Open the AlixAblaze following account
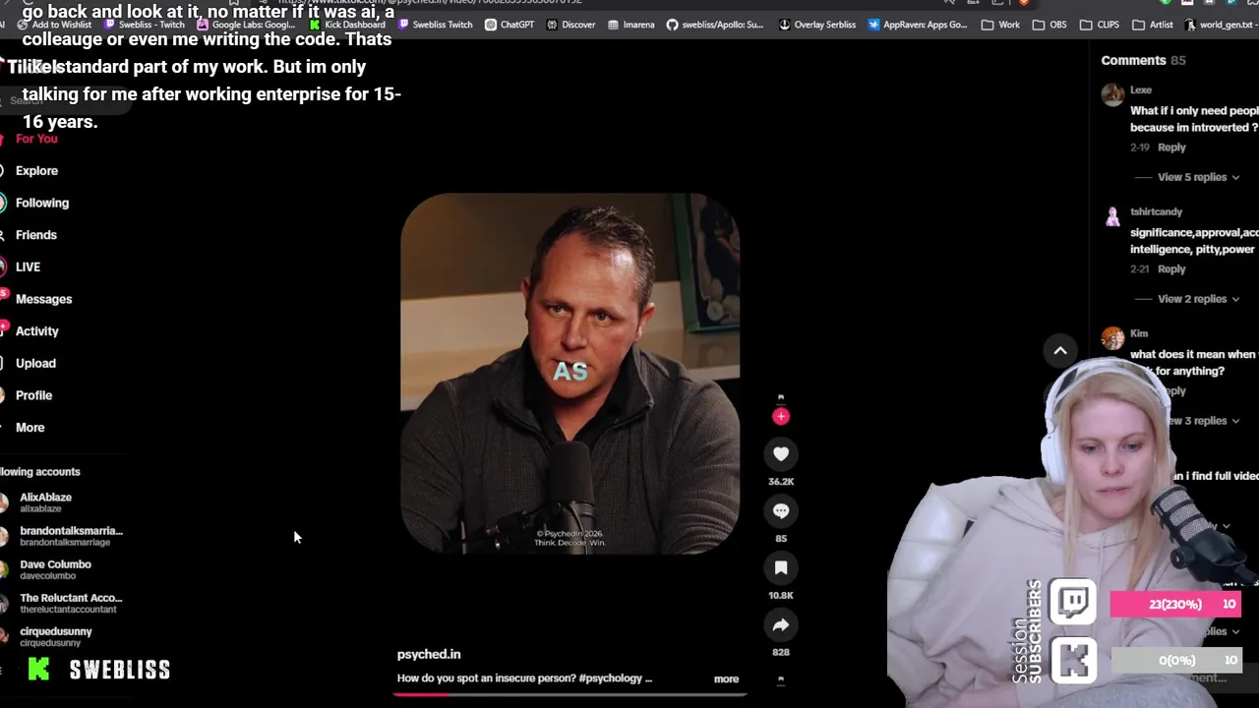 click(x=45, y=502)
